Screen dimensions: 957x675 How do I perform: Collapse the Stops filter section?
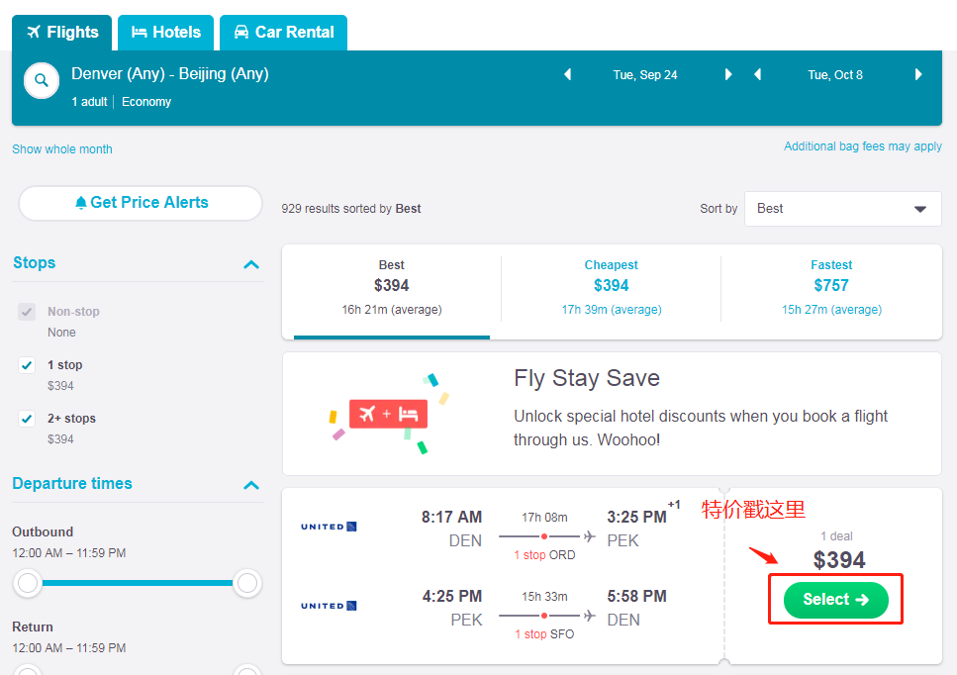click(x=251, y=264)
